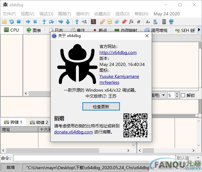The image size is (202, 172).
Task: Click the 检查更新 button
Action: click(101, 106)
